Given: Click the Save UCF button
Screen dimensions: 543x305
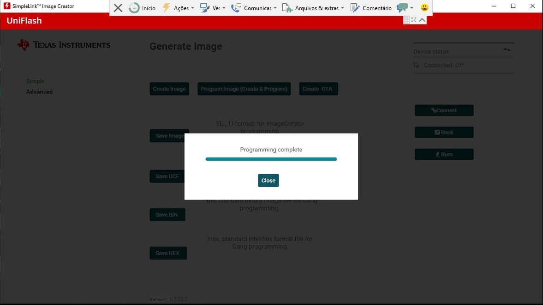Looking at the screenshot, I should 167,176.
